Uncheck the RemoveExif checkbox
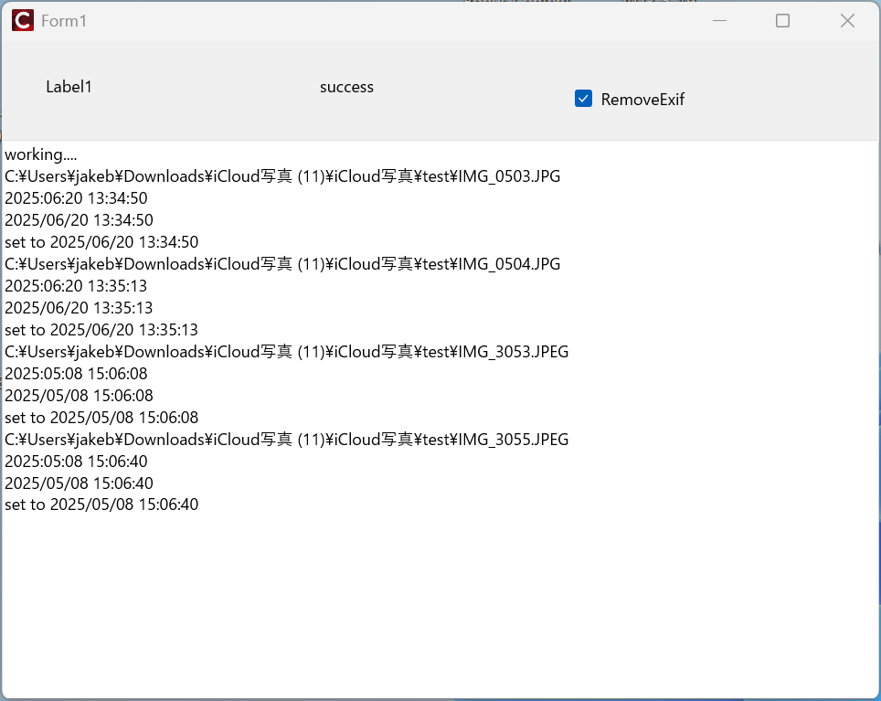 pos(583,99)
